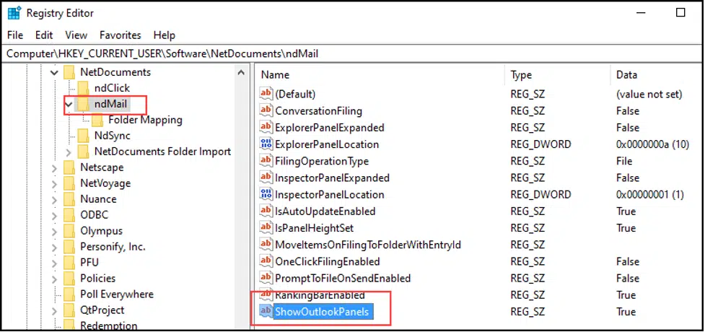705x332 pixels.
Task: Click the Registry Editor app icon in title bar
Action: point(14,12)
